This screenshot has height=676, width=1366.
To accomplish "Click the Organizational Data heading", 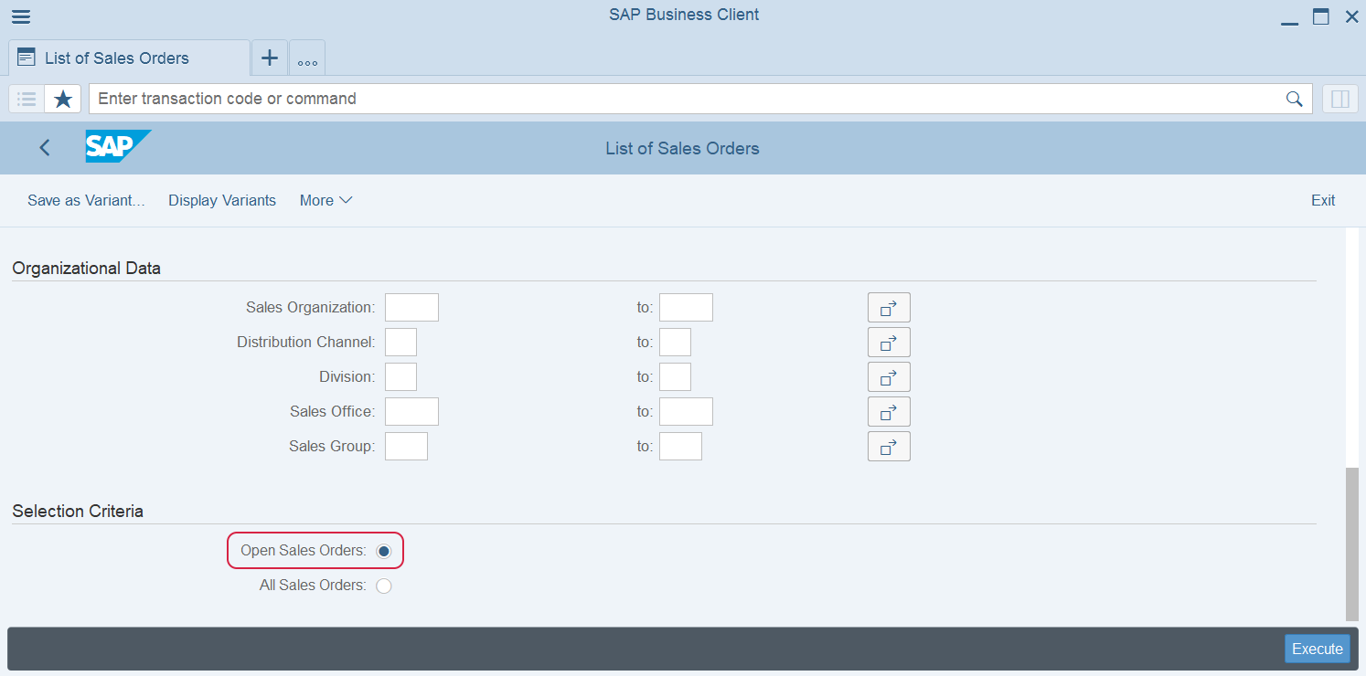I will click(x=87, y=269).
